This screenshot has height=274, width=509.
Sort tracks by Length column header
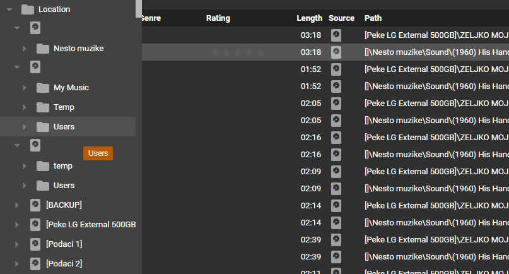point(309,18)
